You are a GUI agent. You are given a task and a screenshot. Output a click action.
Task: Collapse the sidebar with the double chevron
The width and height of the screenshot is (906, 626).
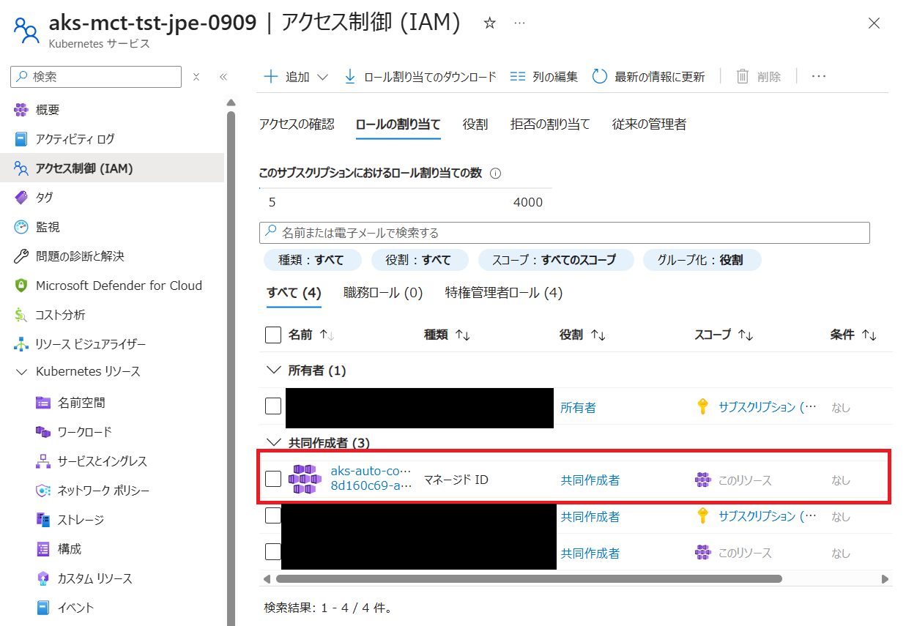pos(223,77)
